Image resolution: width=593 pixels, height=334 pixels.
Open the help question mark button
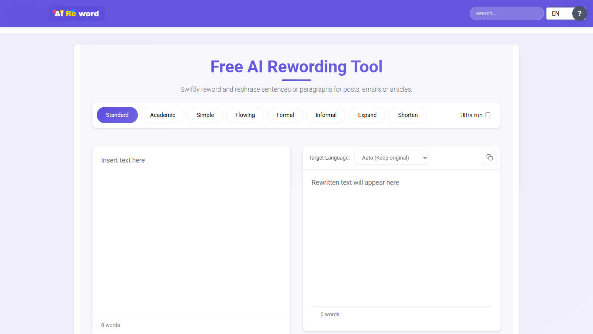[579, 13]
